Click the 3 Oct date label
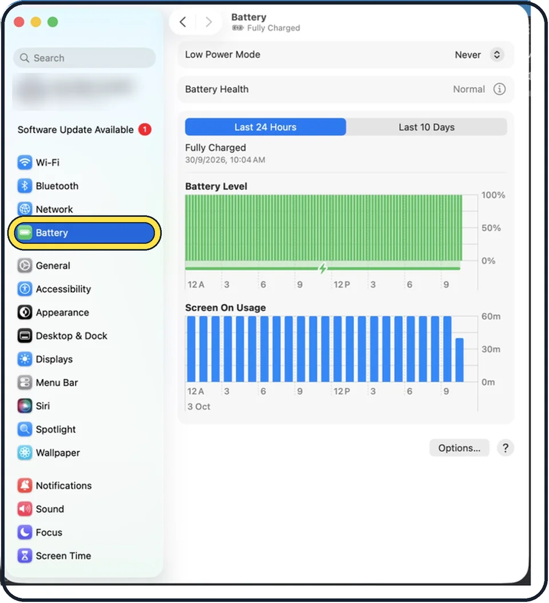Viewport: 549px width, 603px height. 199,407
